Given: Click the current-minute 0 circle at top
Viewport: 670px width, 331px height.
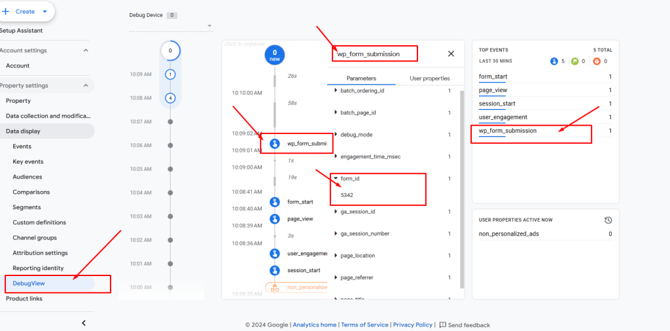Looking at the screenshot, I should [x=170, y=50].
